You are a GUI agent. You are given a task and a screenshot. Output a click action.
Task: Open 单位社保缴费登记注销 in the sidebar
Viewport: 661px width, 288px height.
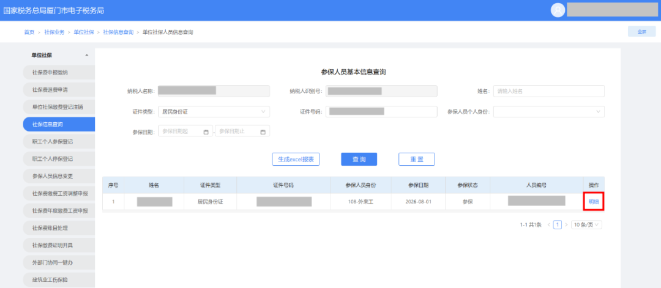pos(59,107)
